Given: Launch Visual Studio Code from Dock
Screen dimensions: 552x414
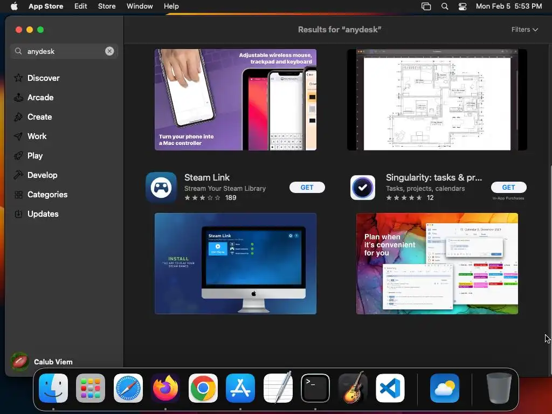Looking at the screenshot, I should click(x=390, y=388).
